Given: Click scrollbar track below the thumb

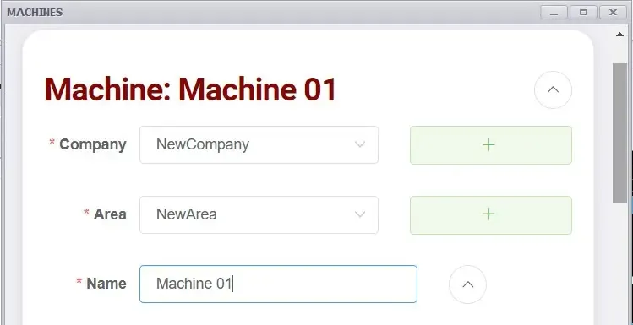Looking at the screenshot, I should click(x=619, y=264).
